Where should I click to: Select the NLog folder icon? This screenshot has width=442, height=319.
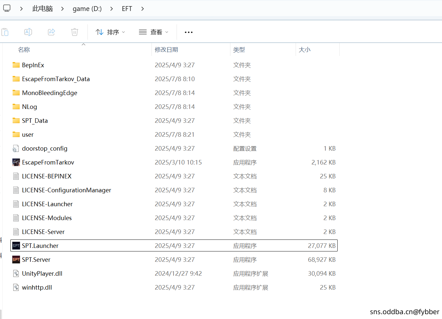point(16,107)
